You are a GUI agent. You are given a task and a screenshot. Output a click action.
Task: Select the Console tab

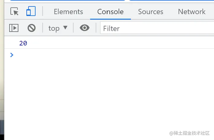(110, 12)
